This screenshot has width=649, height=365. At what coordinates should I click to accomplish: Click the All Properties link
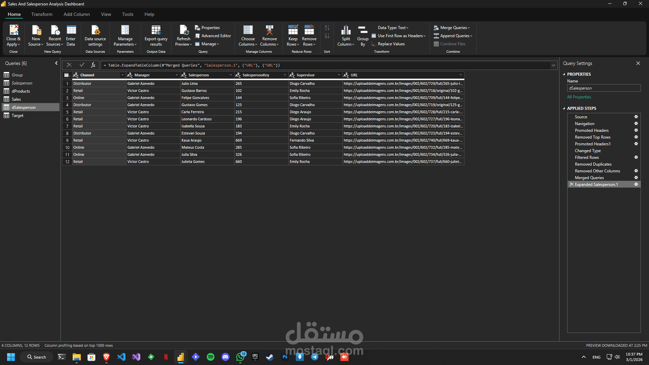point(579,97)
